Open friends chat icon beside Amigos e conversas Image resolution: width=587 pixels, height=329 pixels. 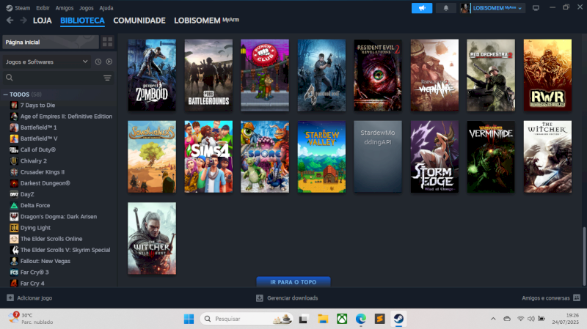pyautogui.click(x=577, y=297)
